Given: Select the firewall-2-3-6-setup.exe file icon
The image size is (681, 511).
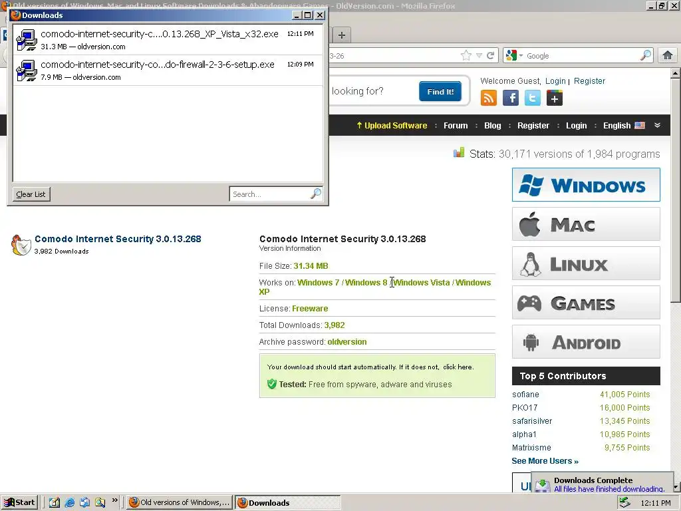Looking at the screenshot, I should pos(27,71).
